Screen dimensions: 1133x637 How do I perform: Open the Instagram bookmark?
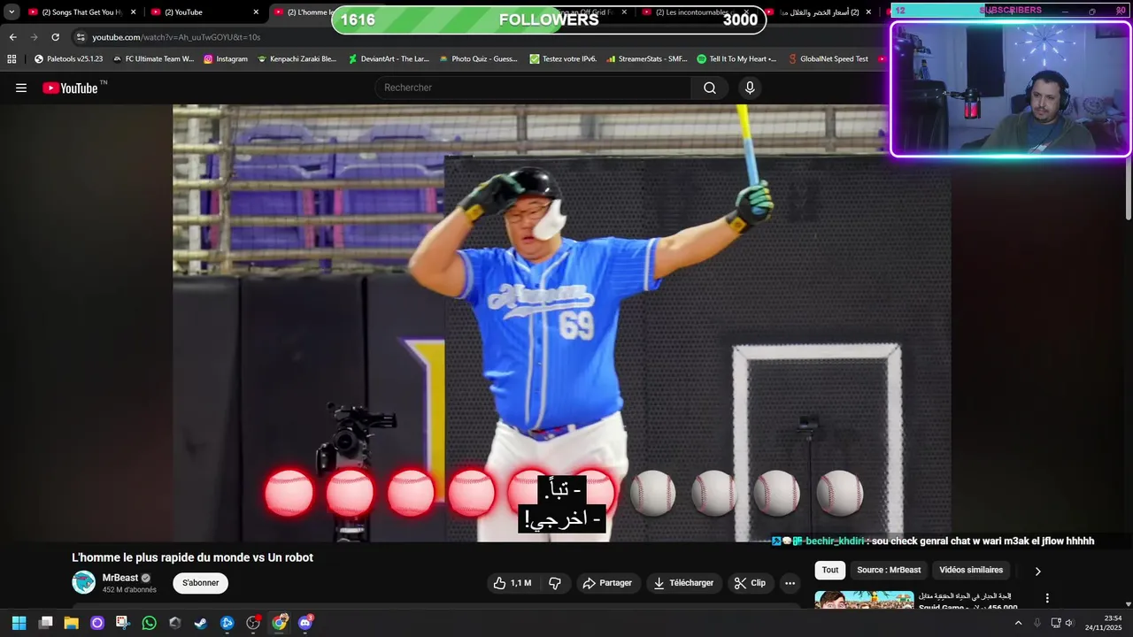point(226,59)
